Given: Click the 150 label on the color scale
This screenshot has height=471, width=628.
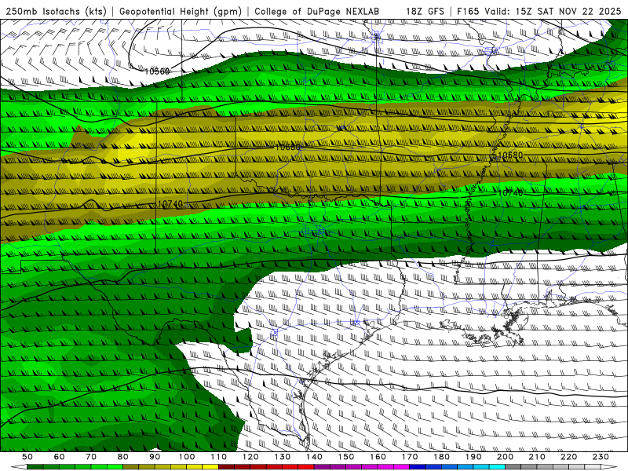Looking at the screenshot, I should point(346,457).
